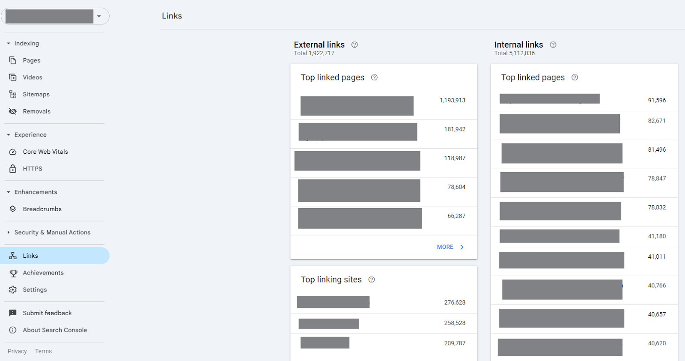The image size is (685, 361).
Task: Click the HTTPS padlock icon
Action: (13, 169)
